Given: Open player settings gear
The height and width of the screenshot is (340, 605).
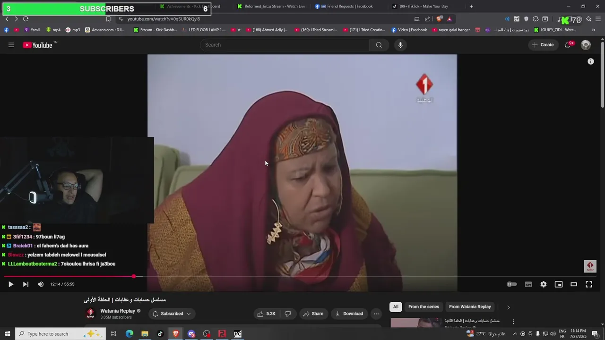Looking at the screenshot, I should pyautogui.click(x=544, y=284).
